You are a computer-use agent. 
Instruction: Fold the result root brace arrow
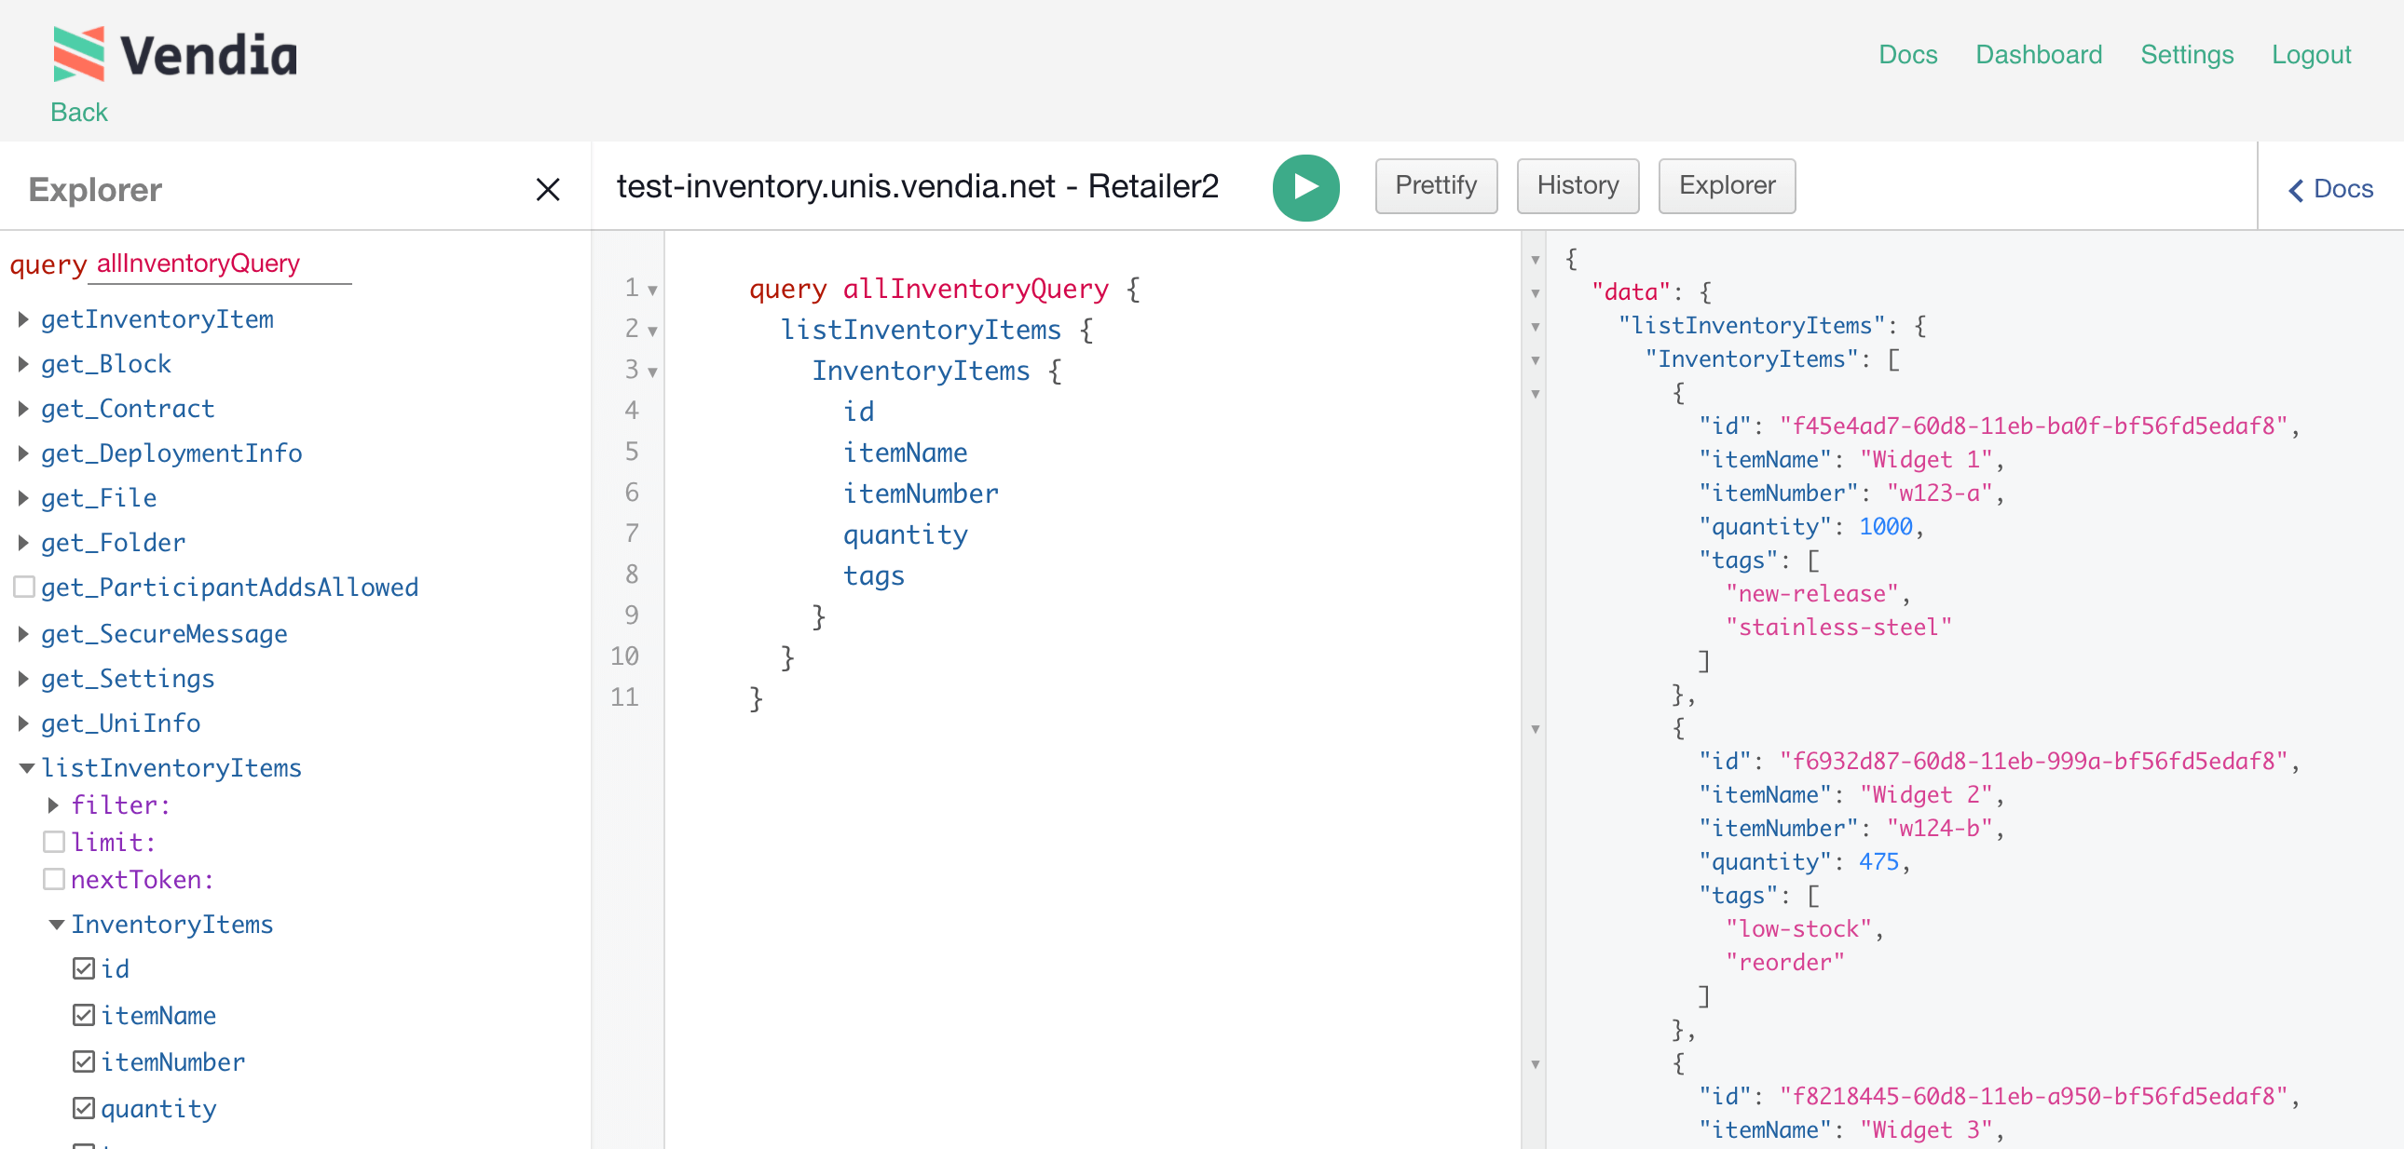[1536, 260]
